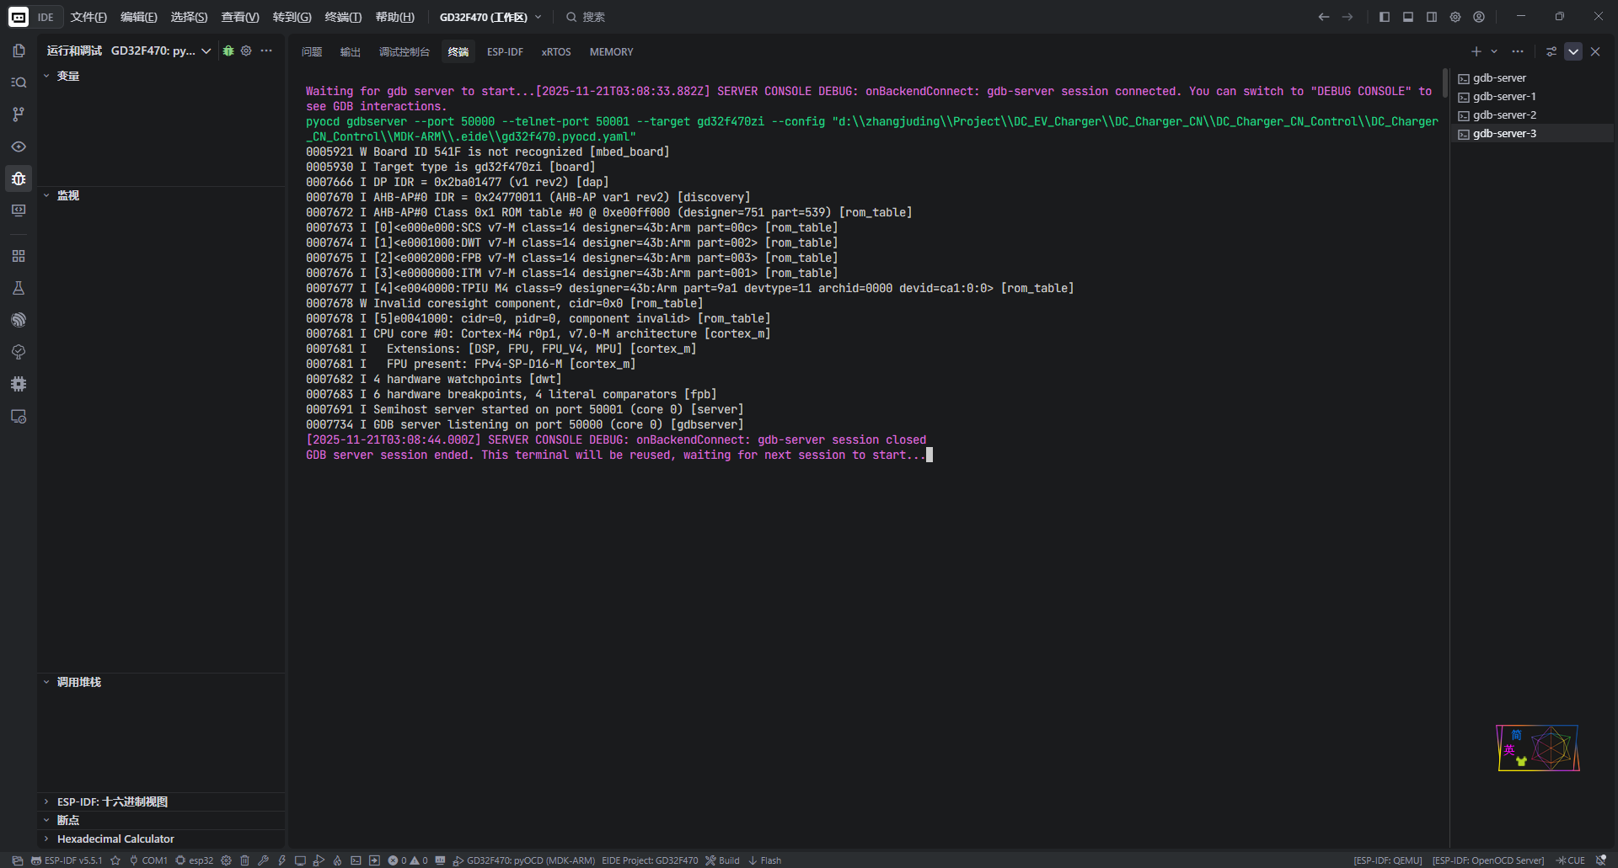Toggle the bottom panel layout

[x=1407, y=17]
